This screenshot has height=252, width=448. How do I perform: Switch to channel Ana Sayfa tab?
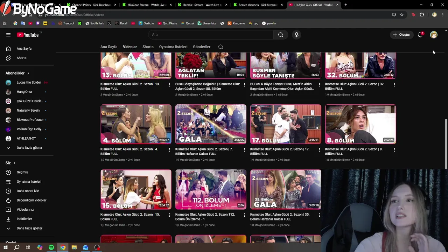(109, 47)
